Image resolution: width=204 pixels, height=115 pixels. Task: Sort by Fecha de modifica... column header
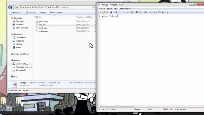84,17
